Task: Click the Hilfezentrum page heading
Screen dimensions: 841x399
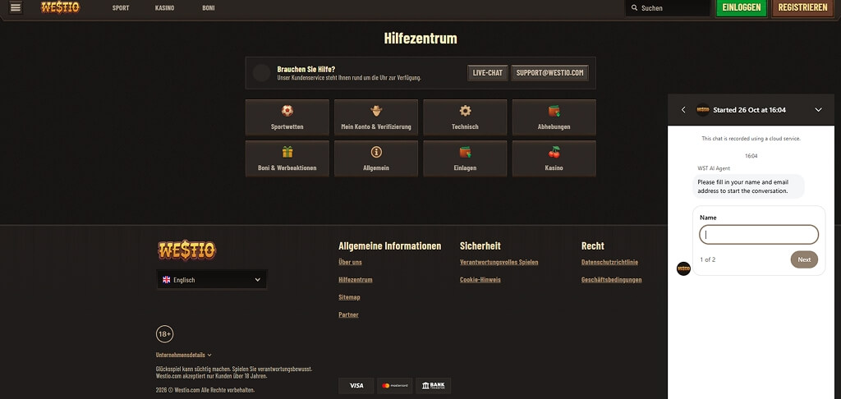Action: [x=420, y=39]
